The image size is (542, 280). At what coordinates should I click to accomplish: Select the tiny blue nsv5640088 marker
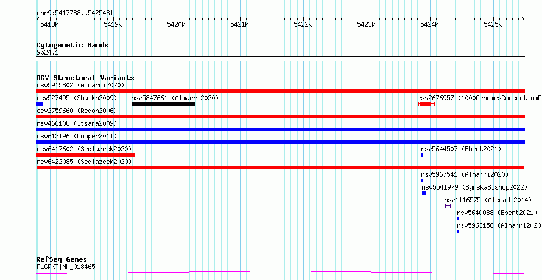(458, 219)
